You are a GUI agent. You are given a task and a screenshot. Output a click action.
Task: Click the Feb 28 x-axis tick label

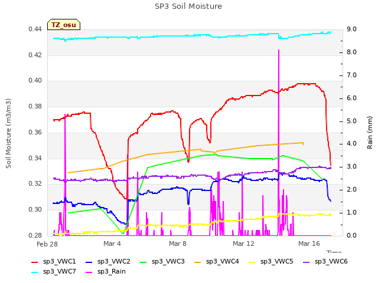click(x=47, y=244)
